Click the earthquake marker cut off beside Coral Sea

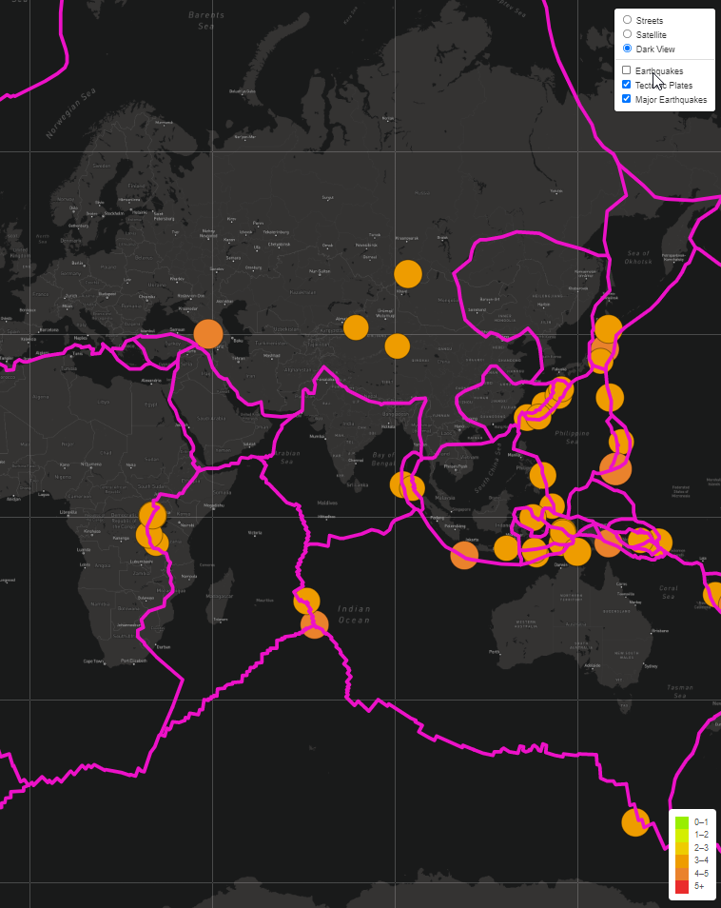[x=712, y=595]
